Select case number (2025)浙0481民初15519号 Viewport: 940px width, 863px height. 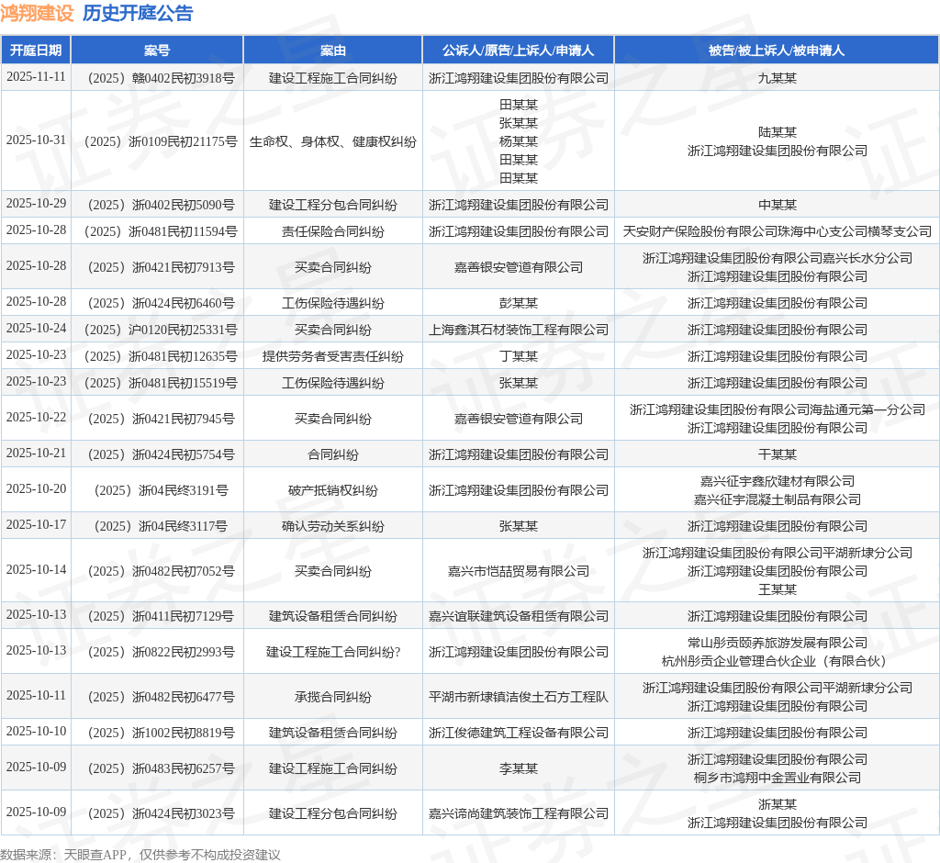click(161, 383)
